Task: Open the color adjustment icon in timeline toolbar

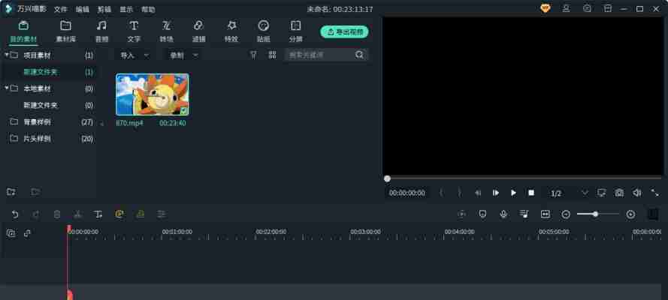Action: coord(141,214)
